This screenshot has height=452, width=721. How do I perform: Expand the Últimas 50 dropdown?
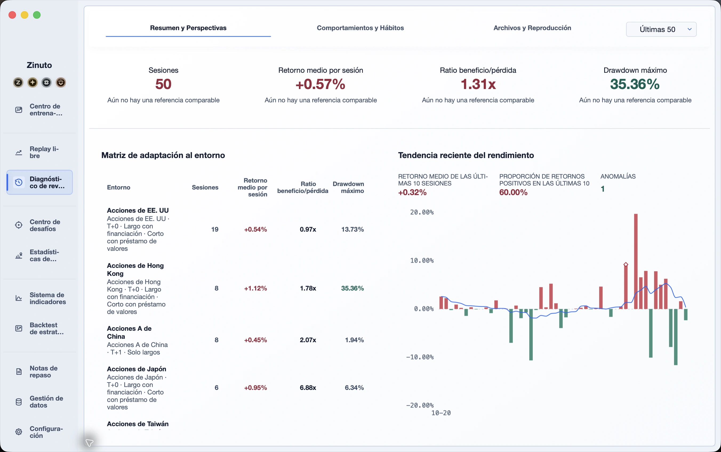click(661, 29)
